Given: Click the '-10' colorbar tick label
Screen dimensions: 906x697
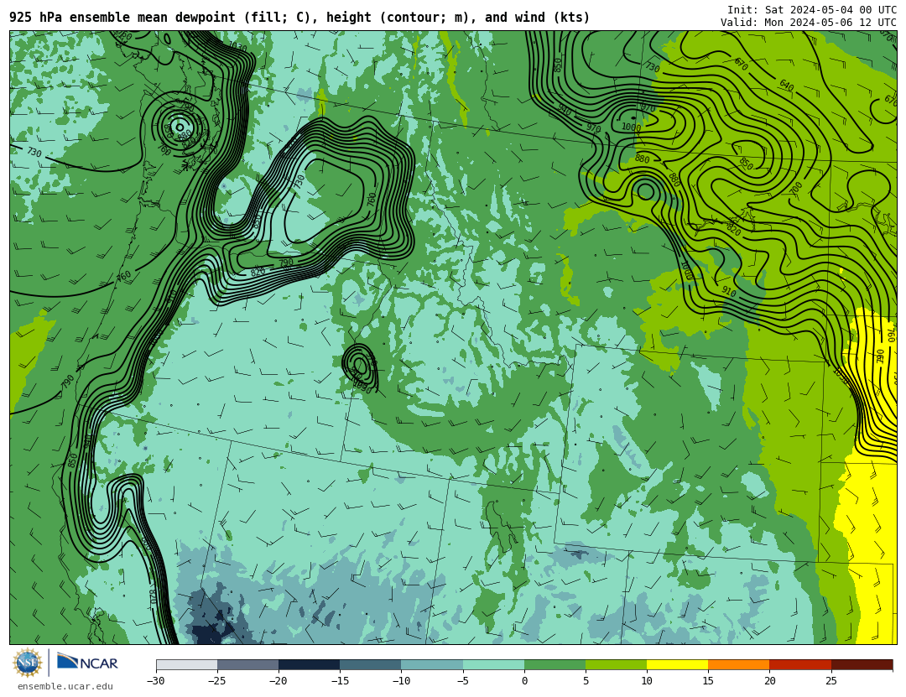Looking at the screenshot, I should coord(400,681).
